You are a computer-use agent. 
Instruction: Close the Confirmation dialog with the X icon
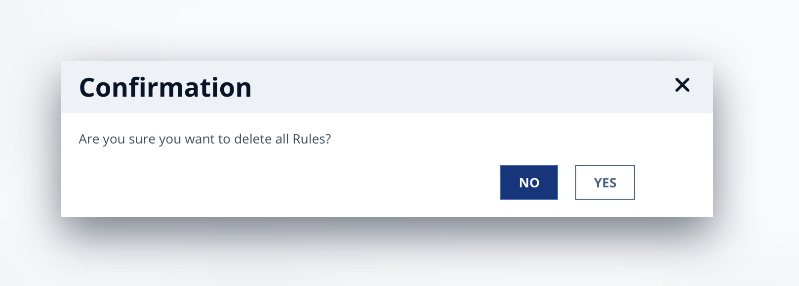682,85
